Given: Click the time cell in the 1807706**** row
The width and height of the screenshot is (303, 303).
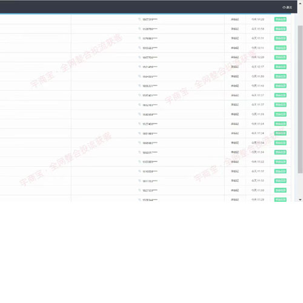Looking at the screenshot, I should 258,57.
